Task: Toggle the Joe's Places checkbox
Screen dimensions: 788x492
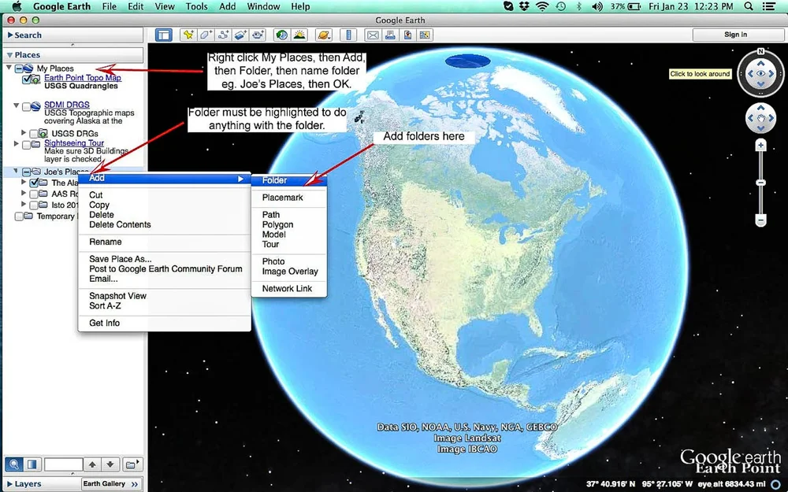Action: click(26, 172)
